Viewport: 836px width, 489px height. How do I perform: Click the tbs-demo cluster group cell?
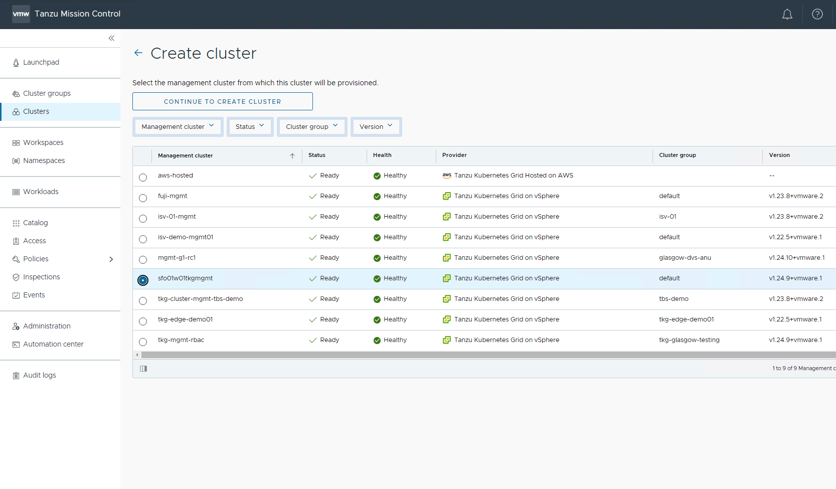(x=674, y=299)
